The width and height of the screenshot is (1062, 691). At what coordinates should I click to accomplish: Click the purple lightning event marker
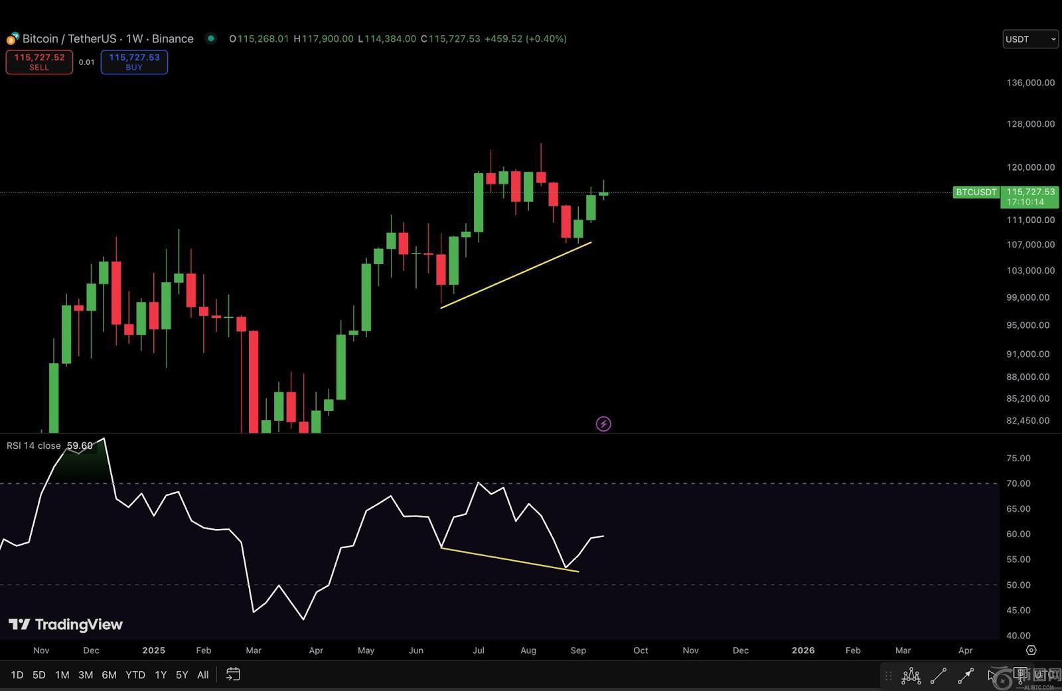click(x=603, y=423)
